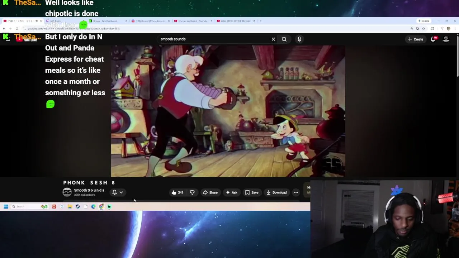459x258 pixels.
Task: Dislike the video with the thumbs down
Action: coord(192,192)
